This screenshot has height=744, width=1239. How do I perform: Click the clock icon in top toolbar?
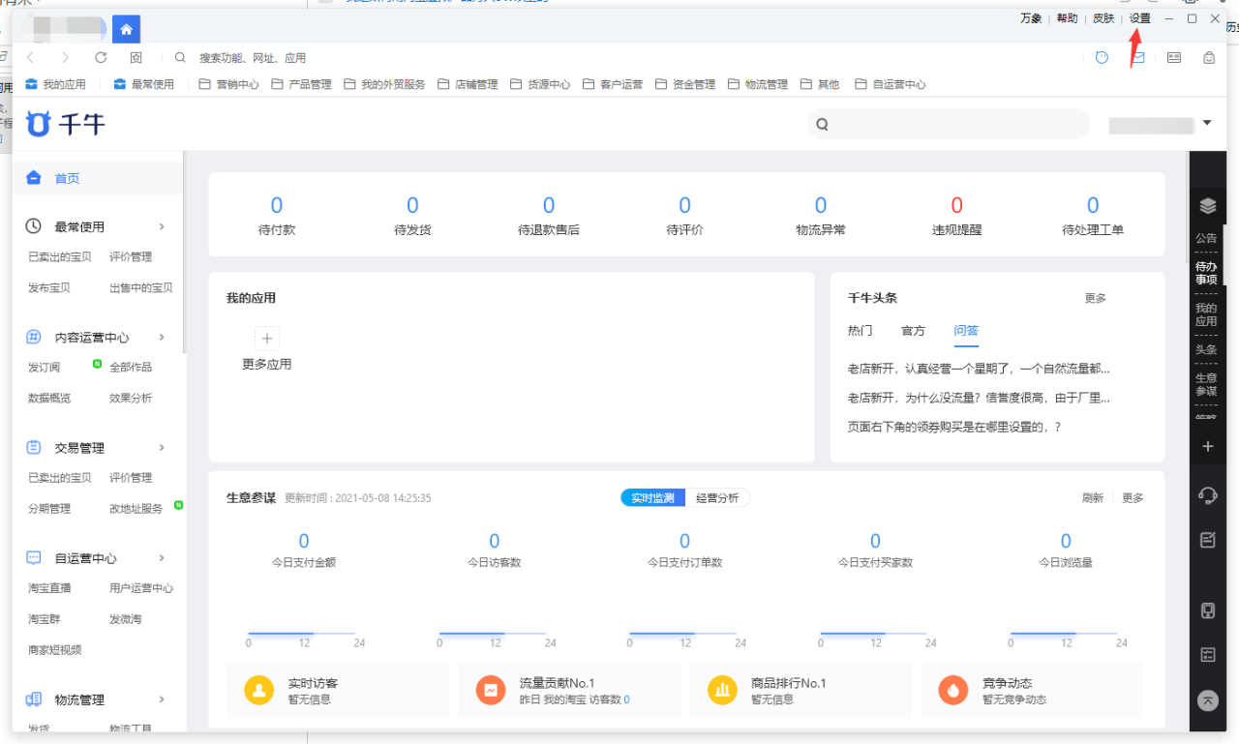(x=1102, y=58)
